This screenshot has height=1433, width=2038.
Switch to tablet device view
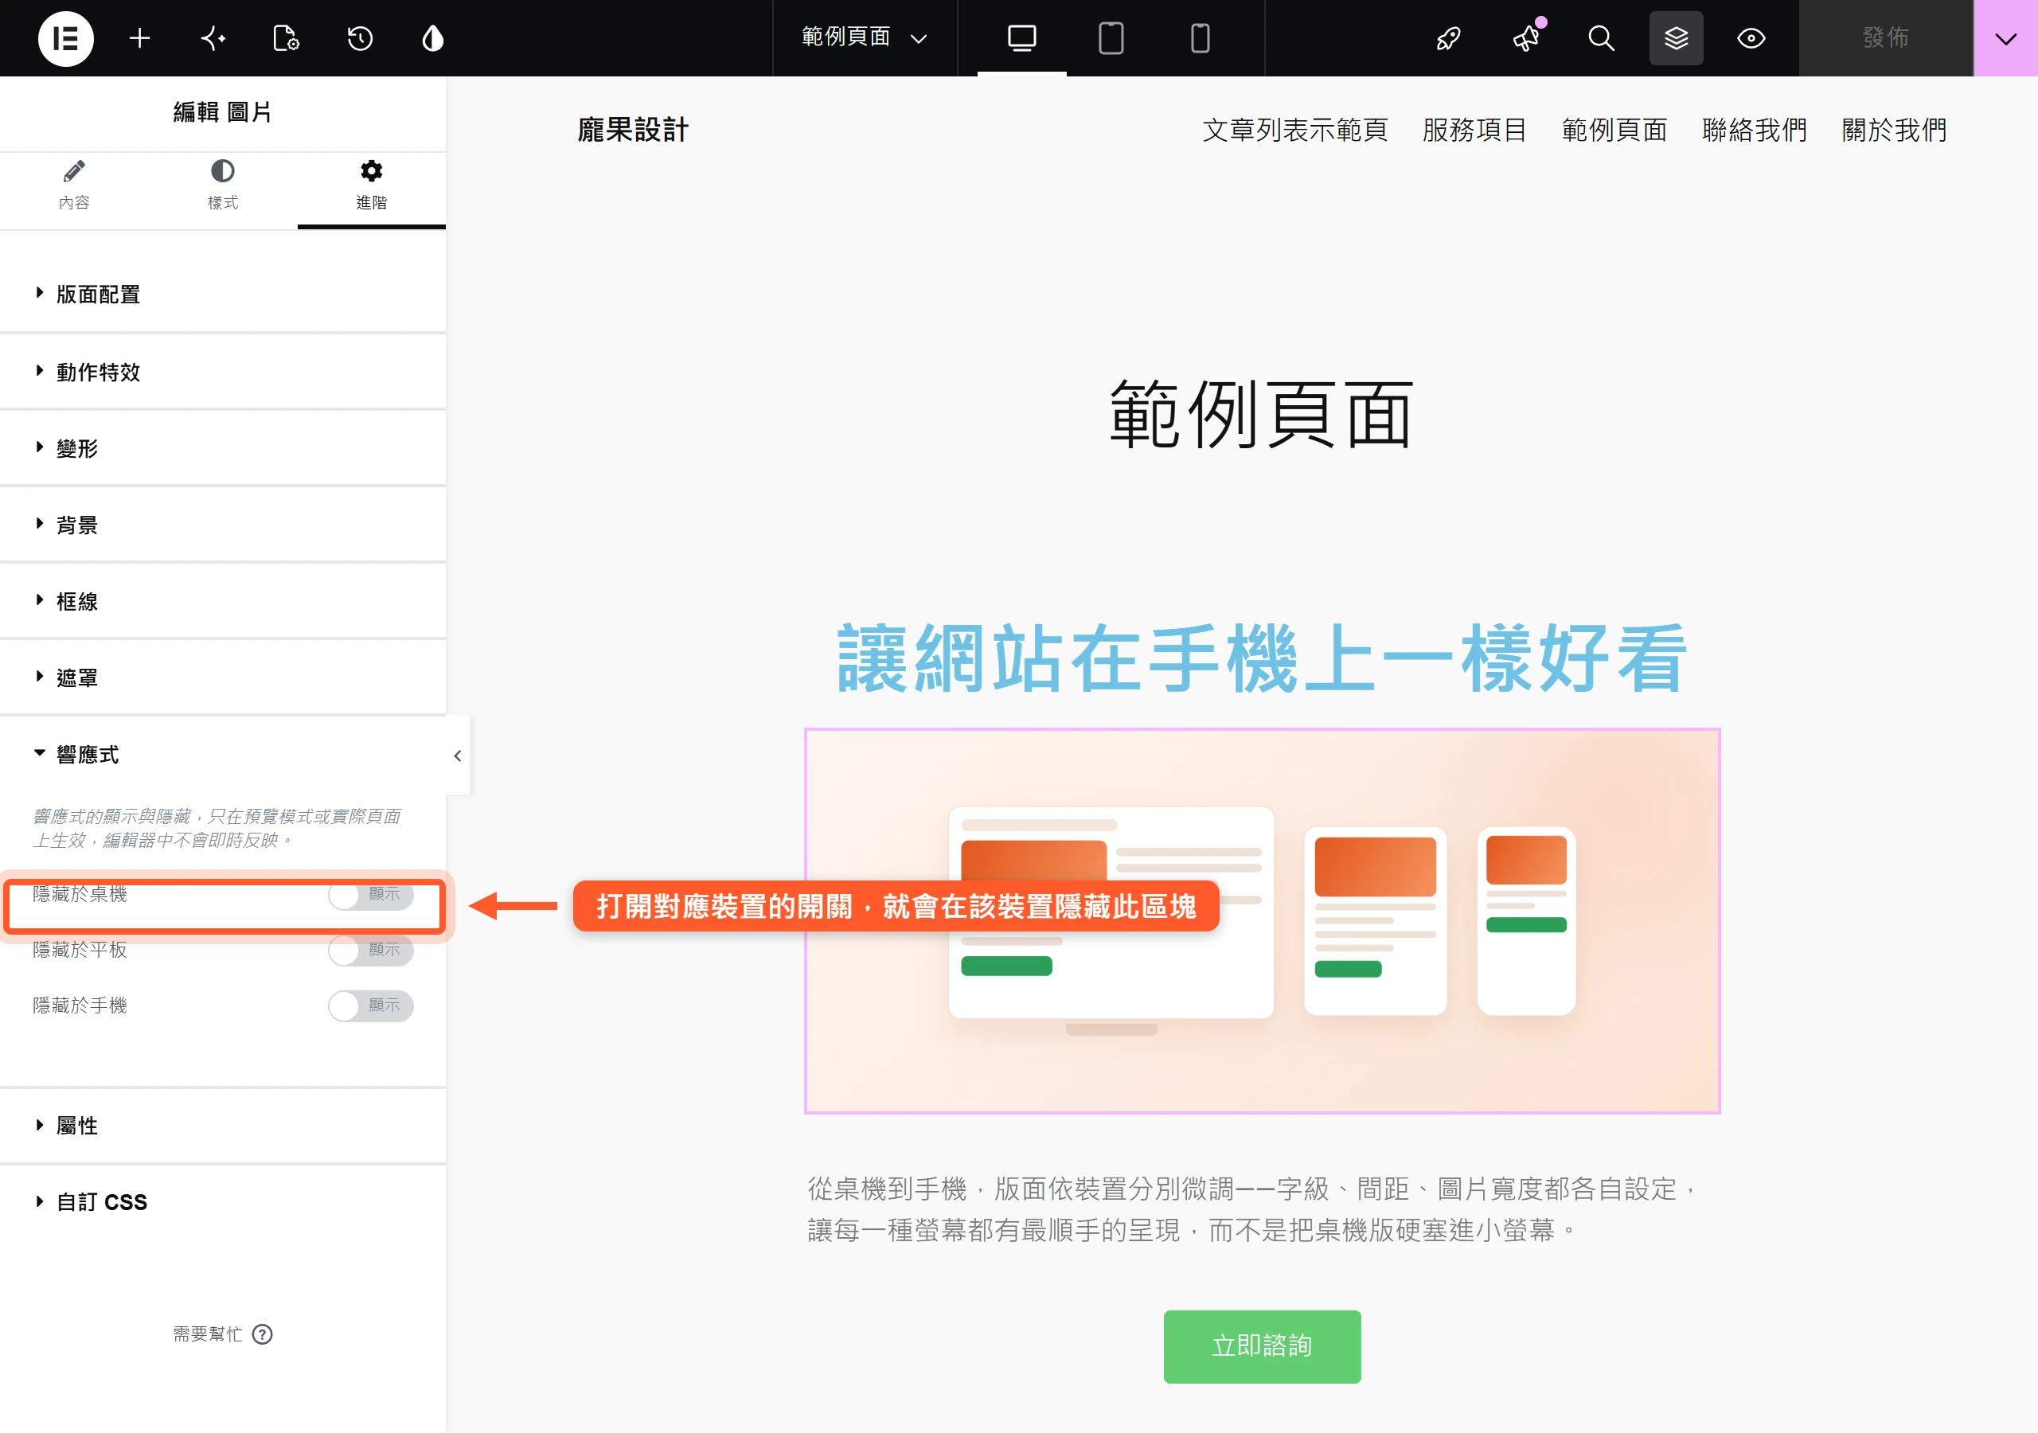click(x=1111, y=38)
